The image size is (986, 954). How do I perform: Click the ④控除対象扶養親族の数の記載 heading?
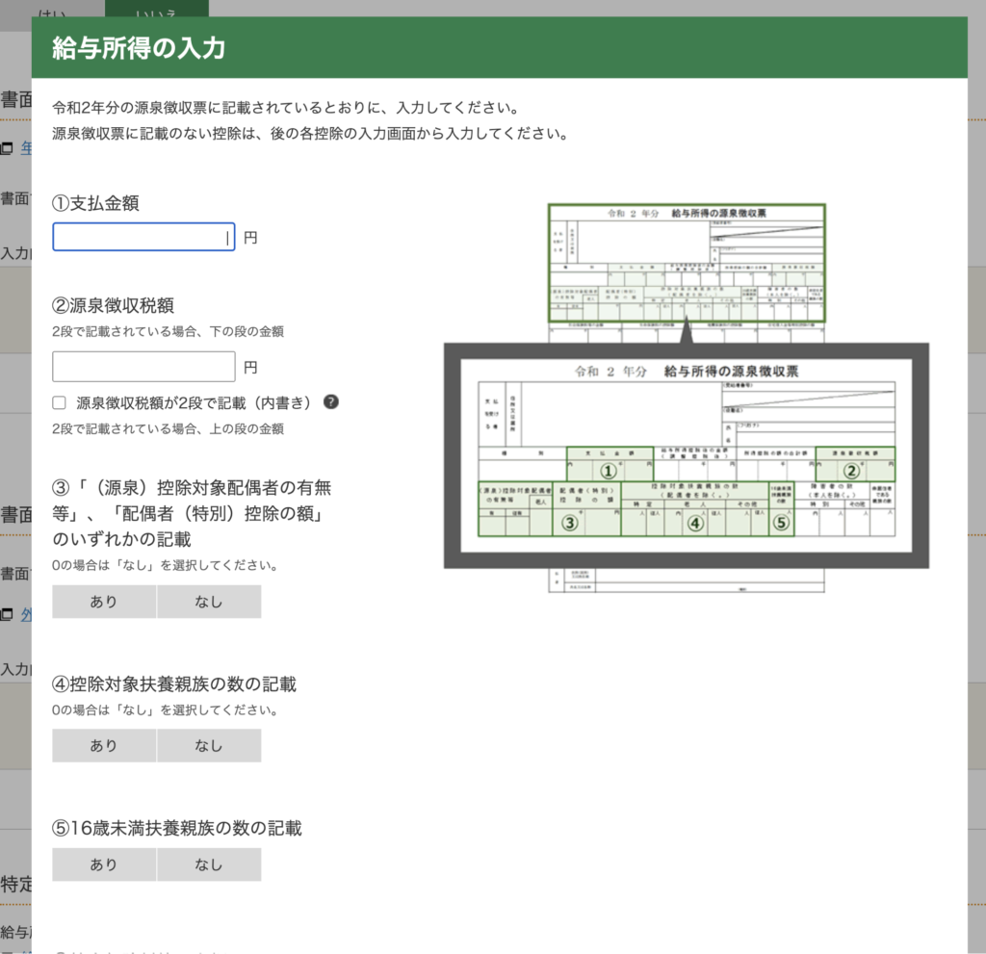click(x=174, y=684)
